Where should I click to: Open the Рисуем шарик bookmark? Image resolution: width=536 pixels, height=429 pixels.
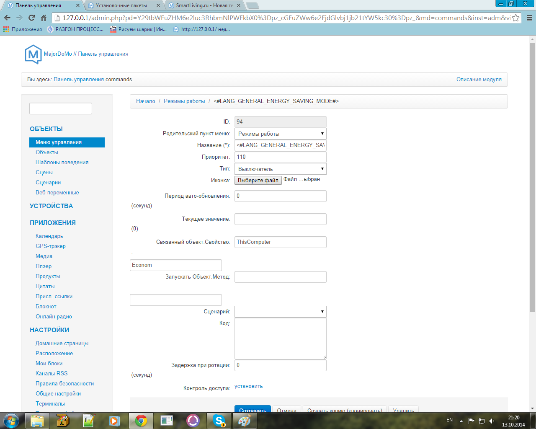(x=138, y=29)
